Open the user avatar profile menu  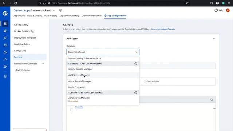[228, 10]
